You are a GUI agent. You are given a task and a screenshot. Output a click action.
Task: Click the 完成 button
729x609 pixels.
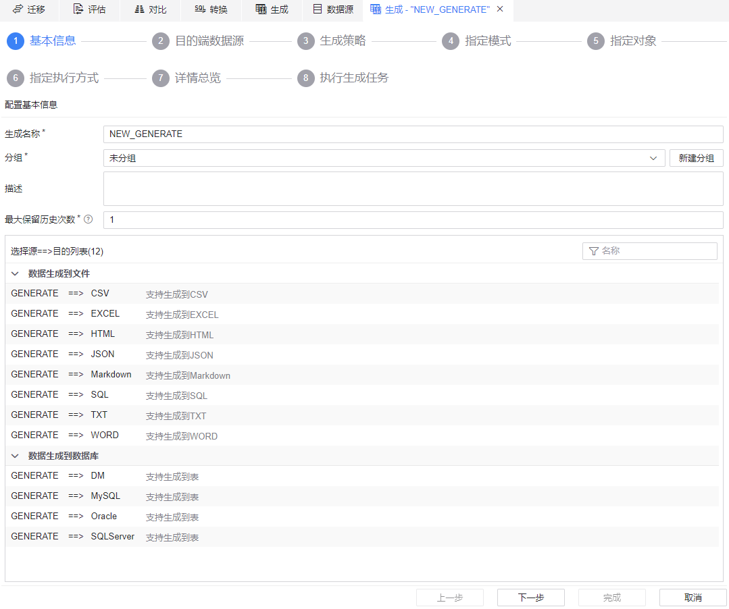coord(612,598)
